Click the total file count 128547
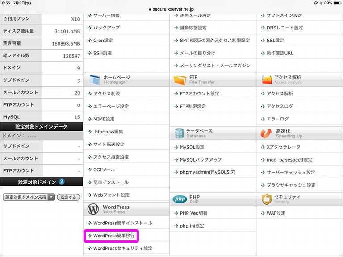Screen dimensions: 343x257 (71, 56)
